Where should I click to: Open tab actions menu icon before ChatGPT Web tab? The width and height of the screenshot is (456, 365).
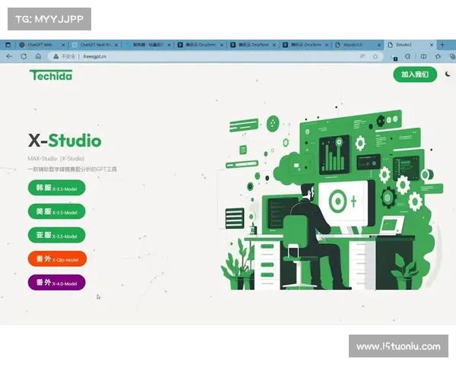(x=8, y=45)
